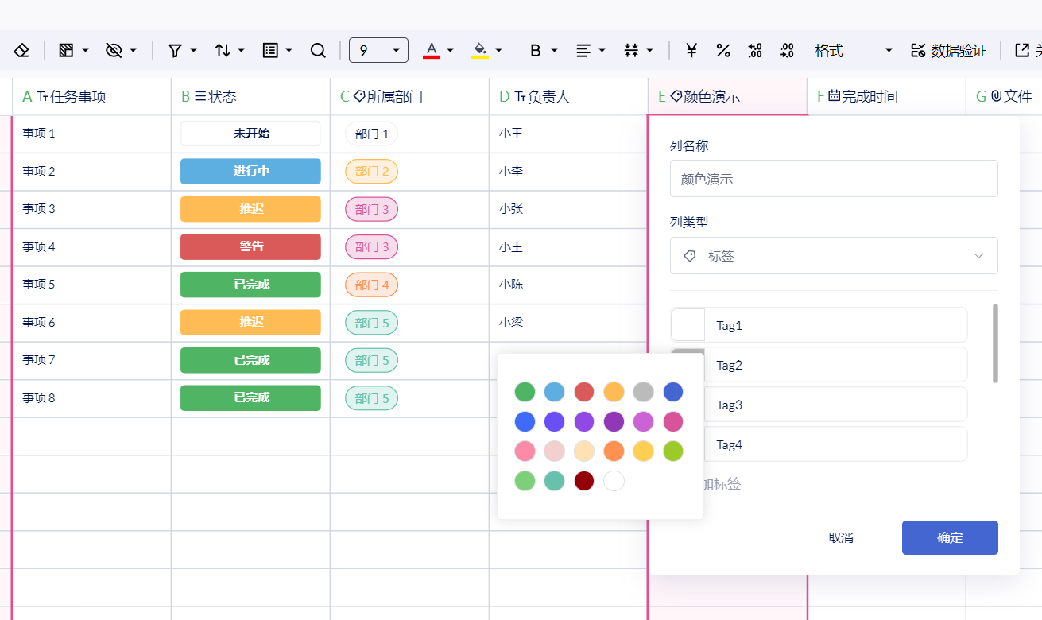Image resolution: width=1042 pixels, height=620 pixels.
Task: Pick the white color swatch
Action: (x=614, y=481)
